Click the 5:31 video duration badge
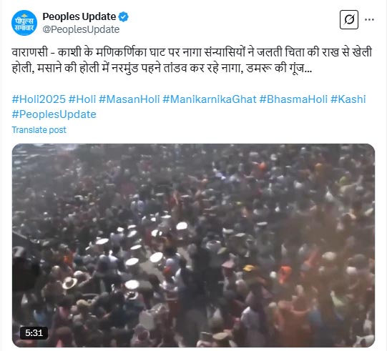This screenshot has width=387, height=351. 34,333
